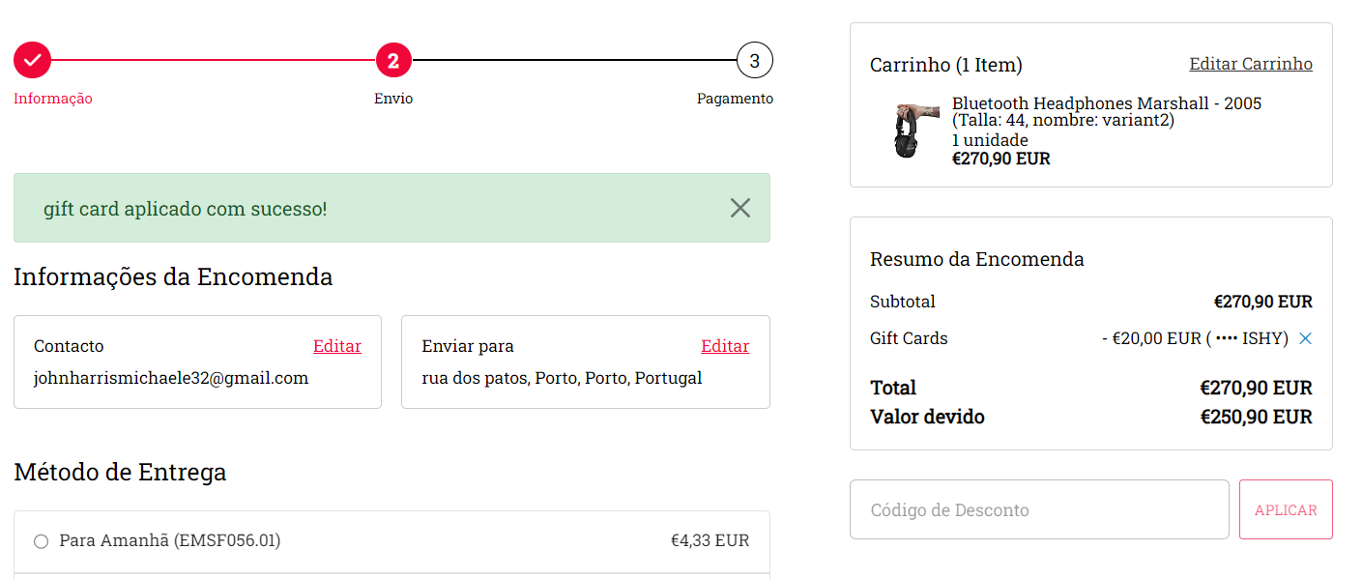The height and width of the screenshot is (579, 1362).
Task: Focus the Código de Desconto field
Action: [1038, 509]
